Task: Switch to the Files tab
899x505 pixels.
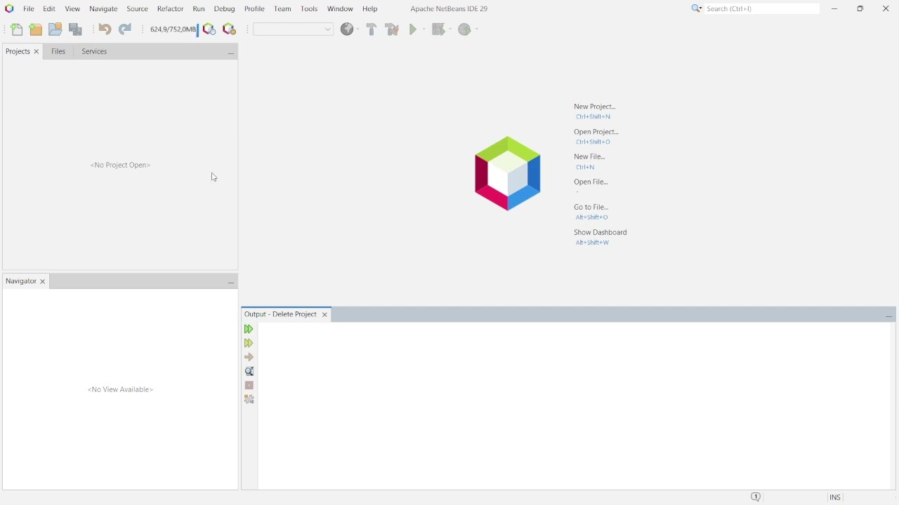Action: [58, 52]
